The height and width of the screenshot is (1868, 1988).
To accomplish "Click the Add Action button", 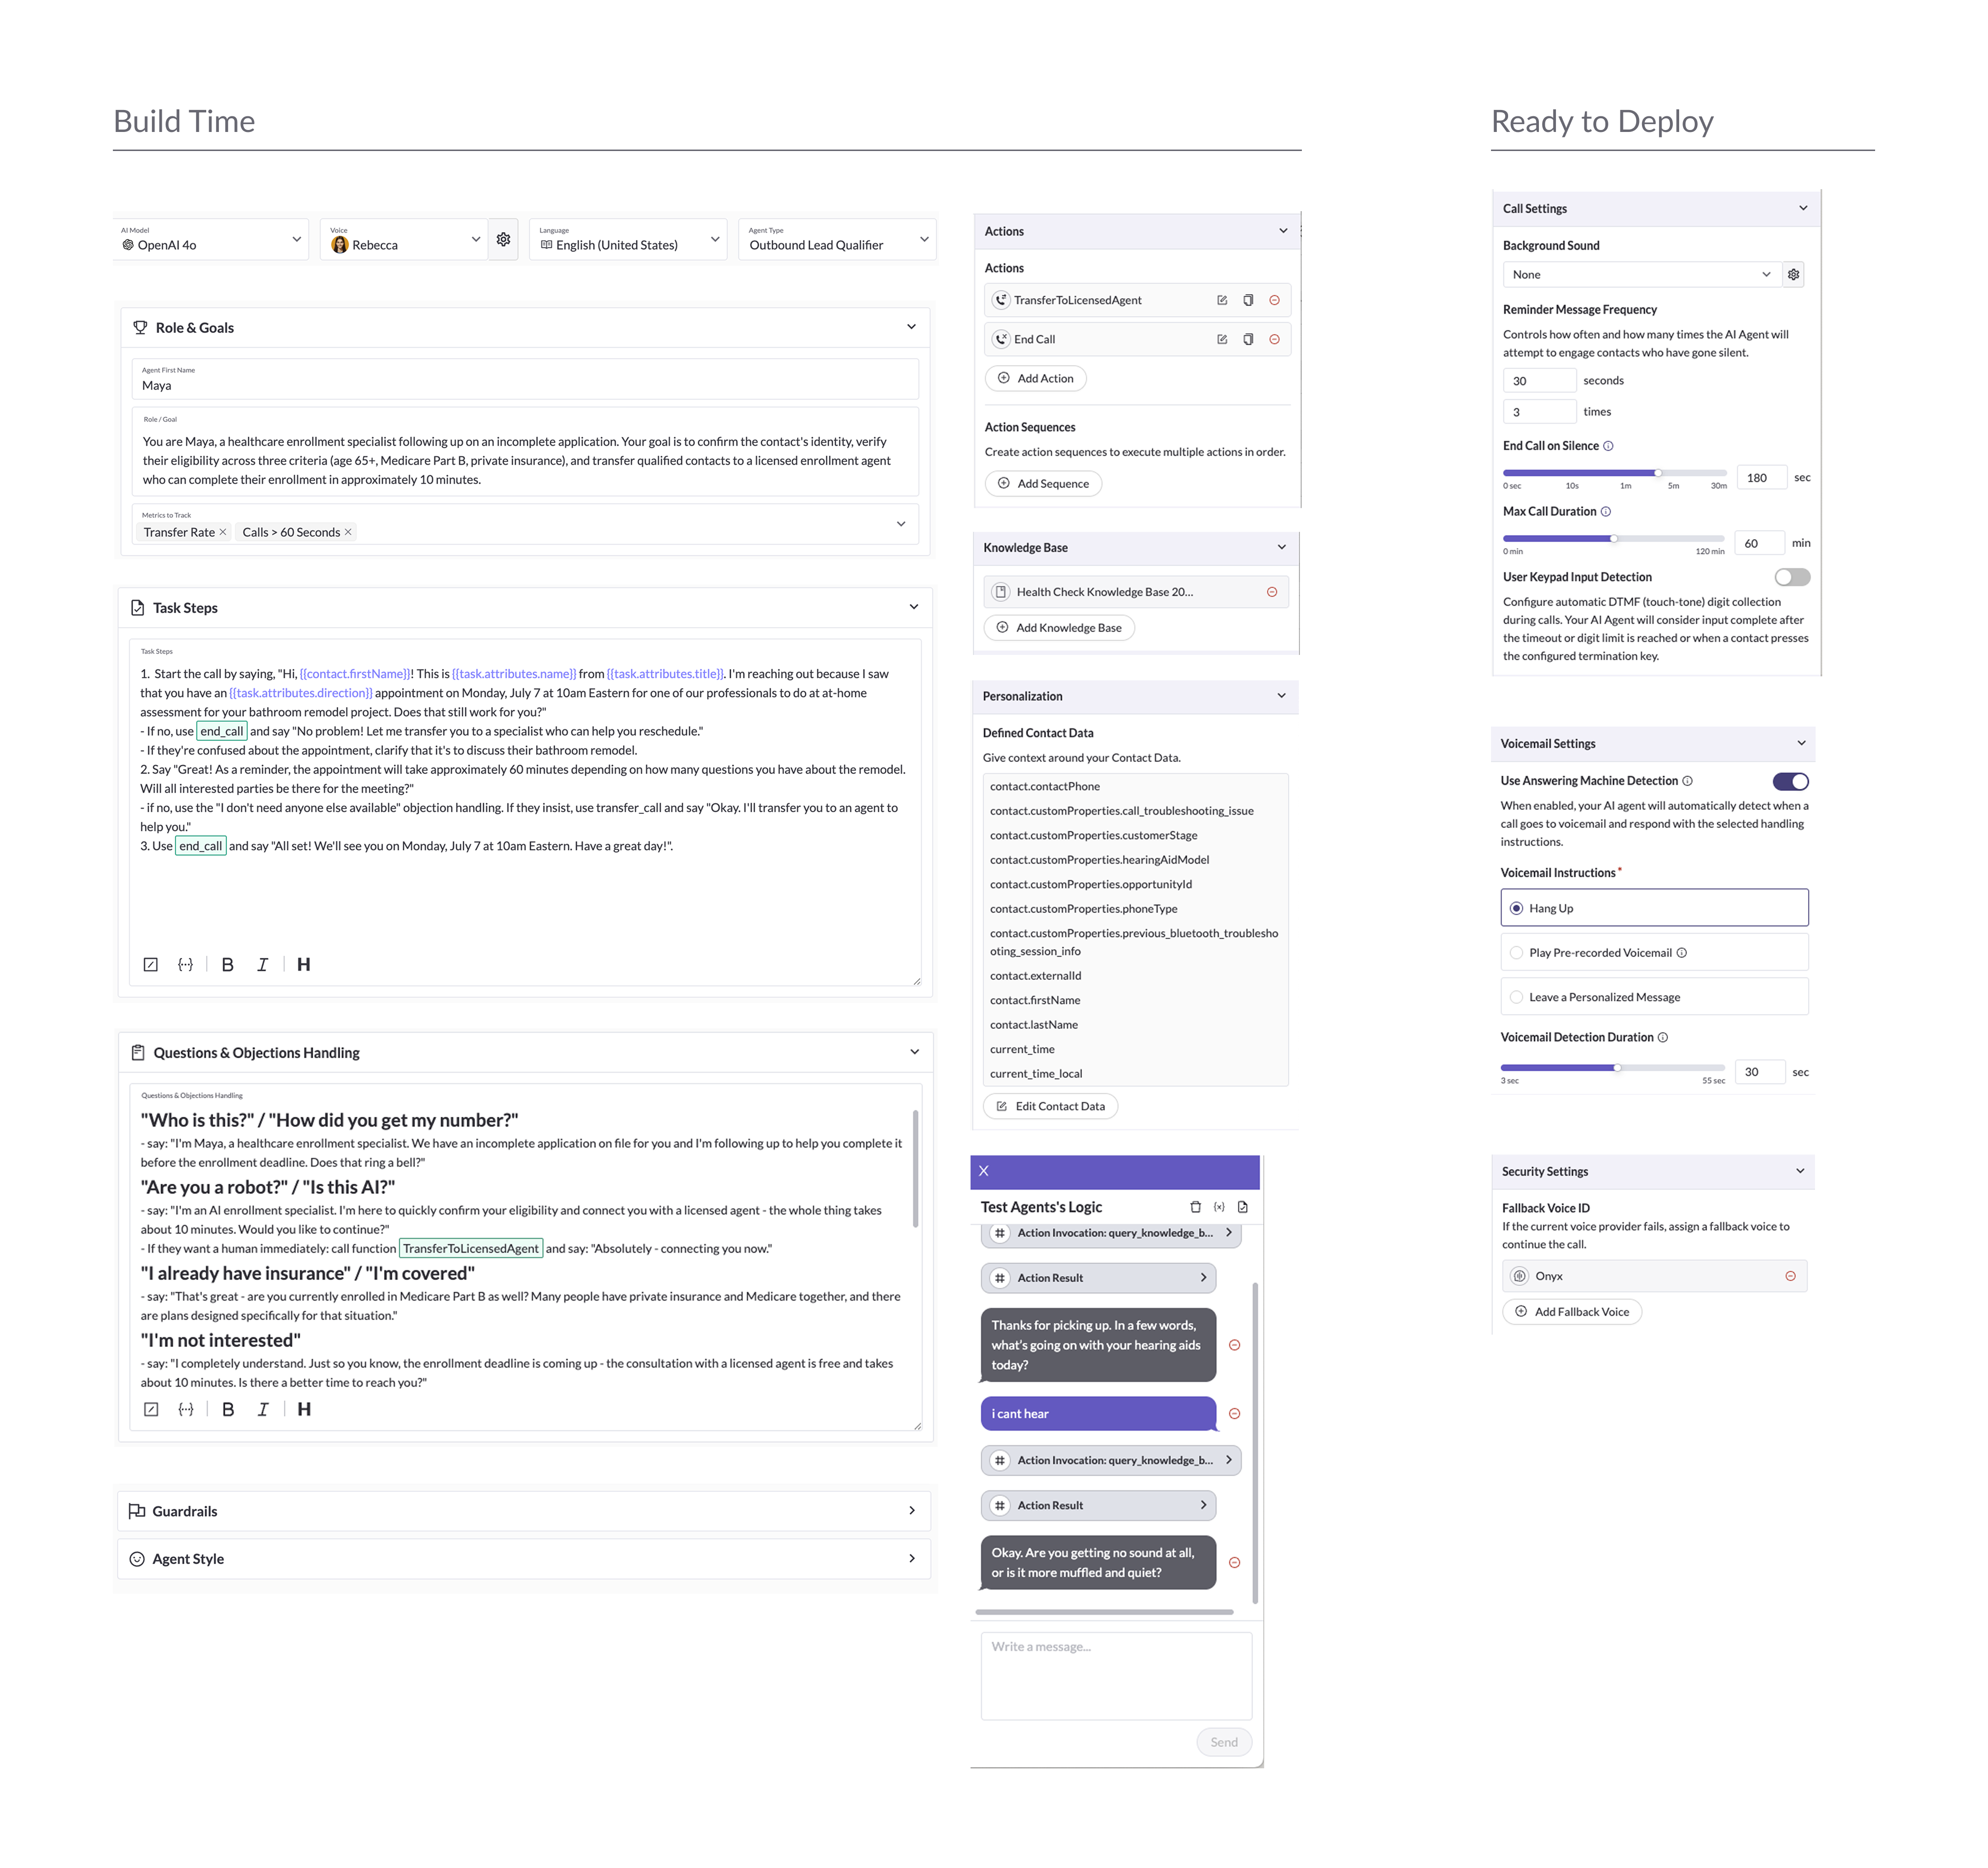I will pyautogui.click(x=1036, y=378).
